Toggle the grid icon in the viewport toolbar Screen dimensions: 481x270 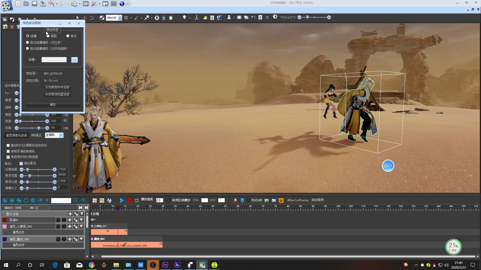click(126, 17)
